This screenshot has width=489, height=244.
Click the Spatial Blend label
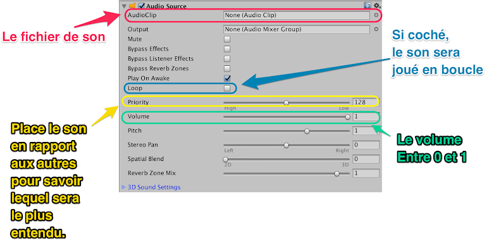(145, 159)
